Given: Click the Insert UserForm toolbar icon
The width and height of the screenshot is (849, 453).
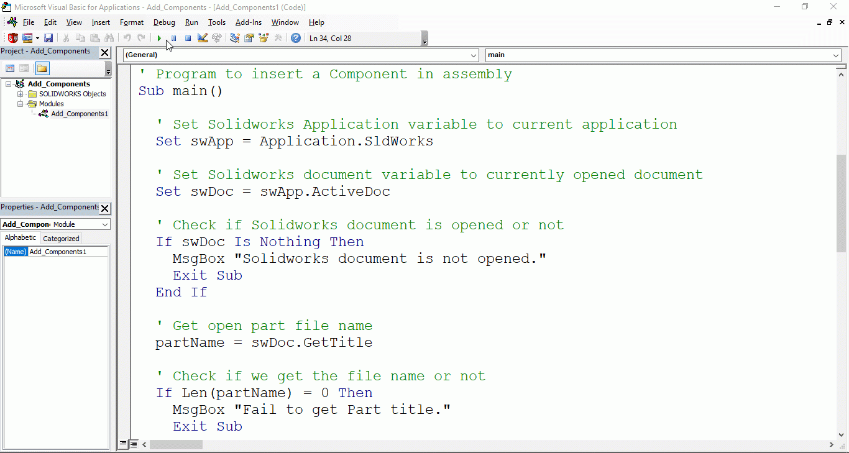Looking at the screenshot, I should (27, 38).
